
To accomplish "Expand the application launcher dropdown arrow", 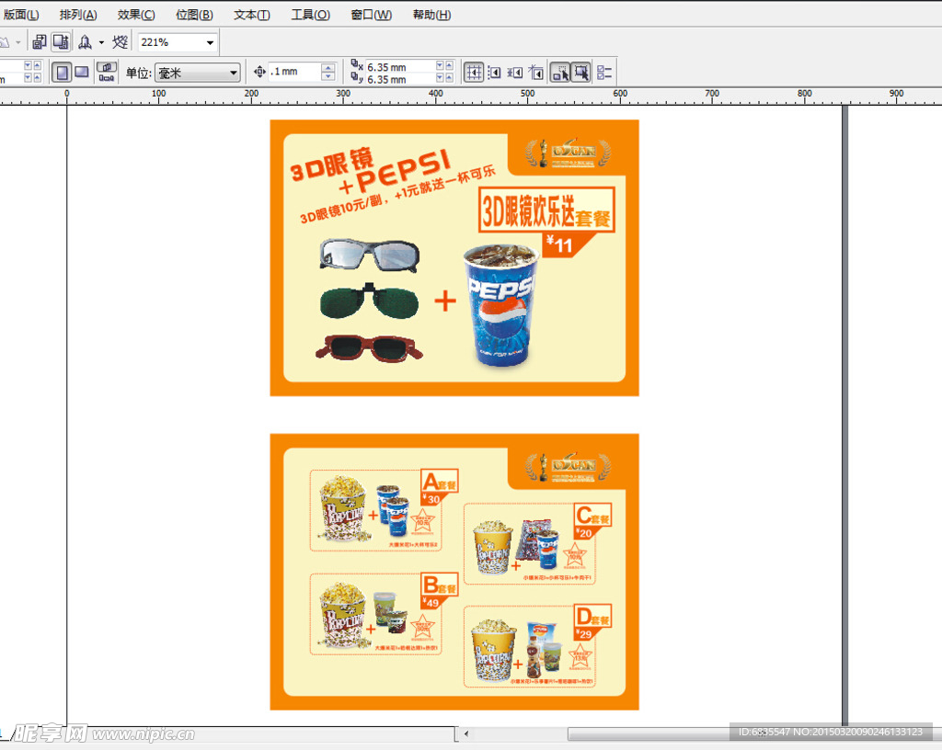I will [x=101, y=42].
